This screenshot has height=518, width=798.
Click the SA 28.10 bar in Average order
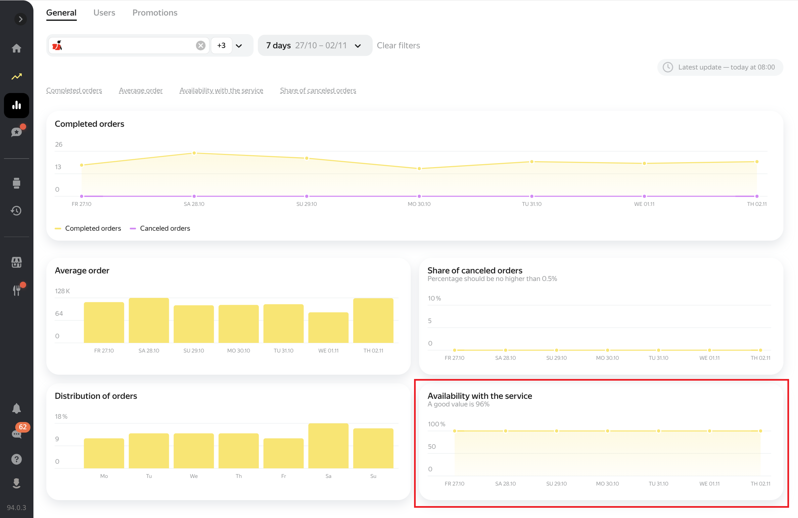pyautogui.click(x=149, y=320)
